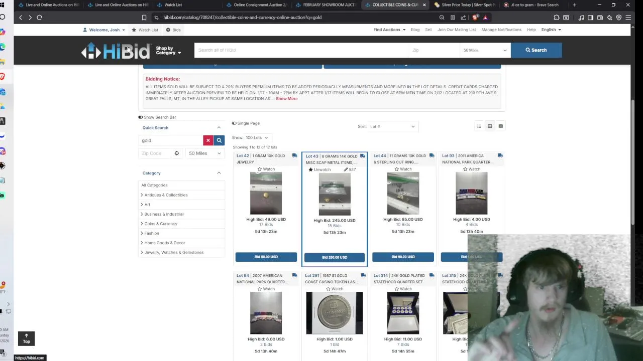Go back with the browser back arrow
The height and width of the screenshot is (361, 643).
coord(21,18)
